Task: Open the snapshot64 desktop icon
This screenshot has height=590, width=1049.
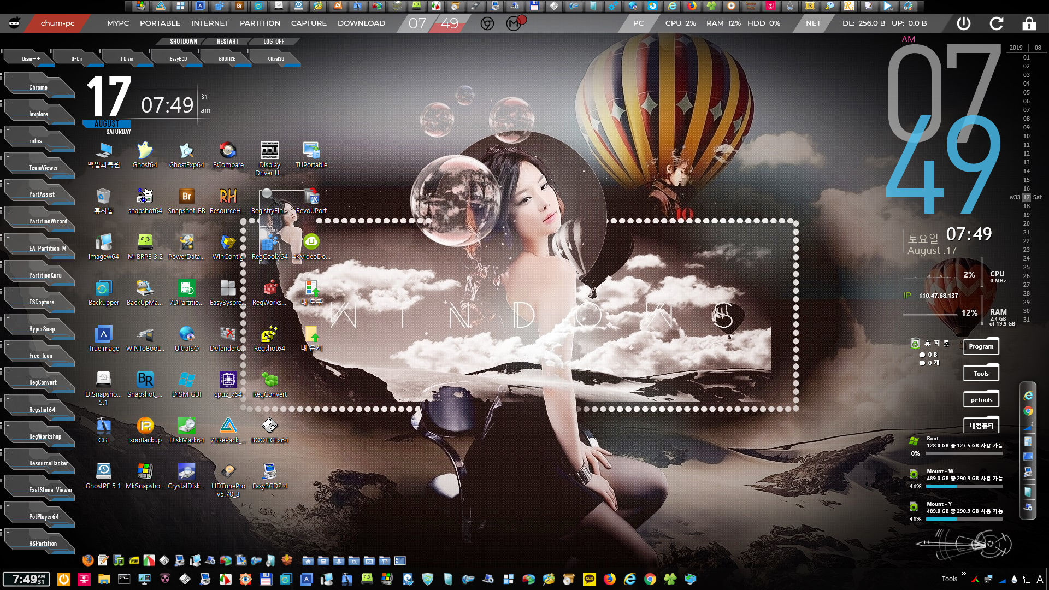Action: (145, 201)
